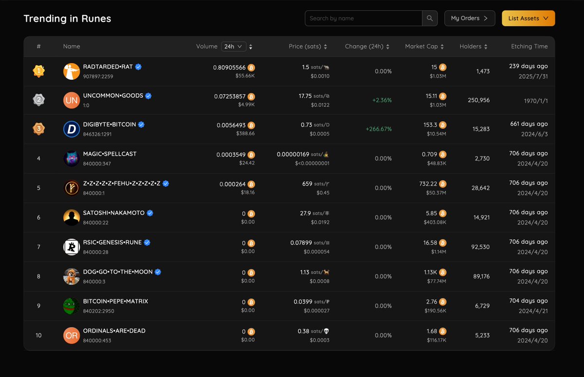Image resolution: width=584 pixels, height=377 pixels.
Task: Sort by Holders column
Action: pyautogui.click(x=486, y=47)
